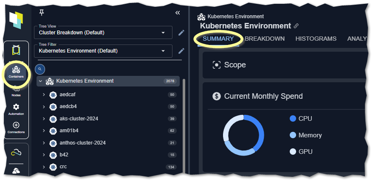Open the Containers section in sidebar
The height and width of the screenshot is (181, 373).
[16, 72]
